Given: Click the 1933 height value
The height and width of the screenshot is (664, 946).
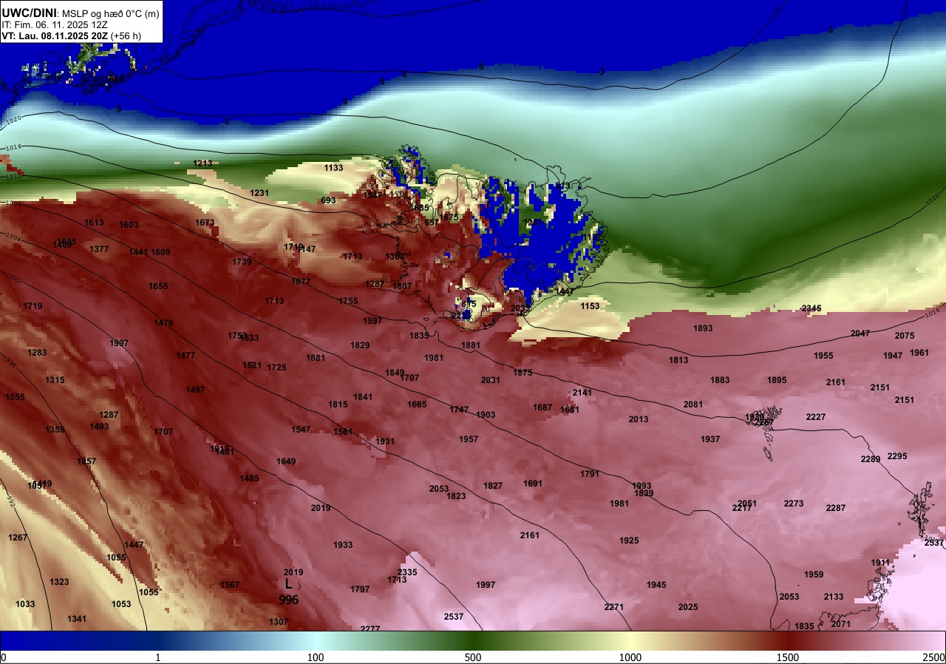Looking at the screenshot, I should [343, 545].
